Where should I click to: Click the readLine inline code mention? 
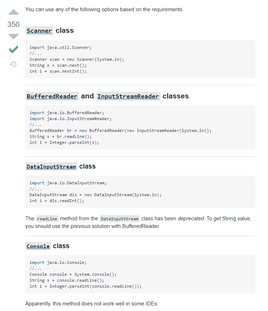47,219
